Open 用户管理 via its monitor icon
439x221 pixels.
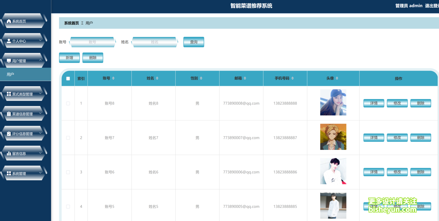point(8,61)
